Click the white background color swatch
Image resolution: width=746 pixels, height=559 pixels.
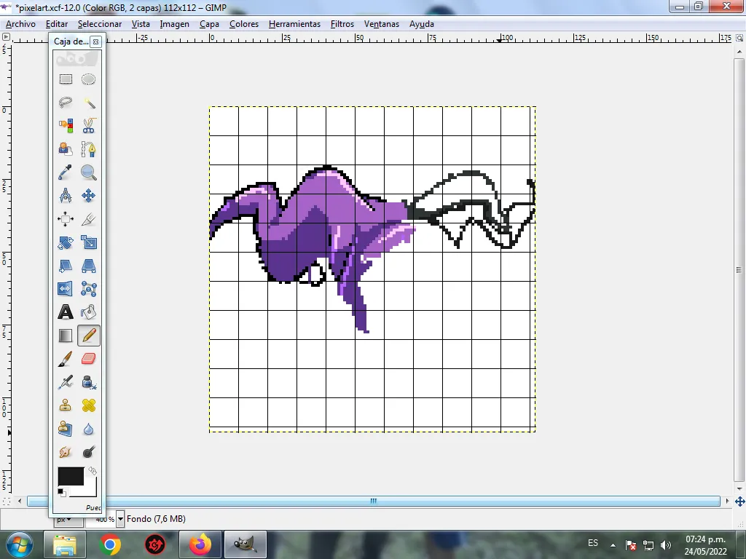coord(90,491)
